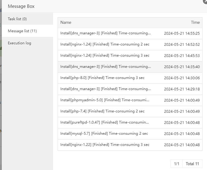
Task: Select the phpmyadmin-5.0 install message
Action: (x=105, y=100)
